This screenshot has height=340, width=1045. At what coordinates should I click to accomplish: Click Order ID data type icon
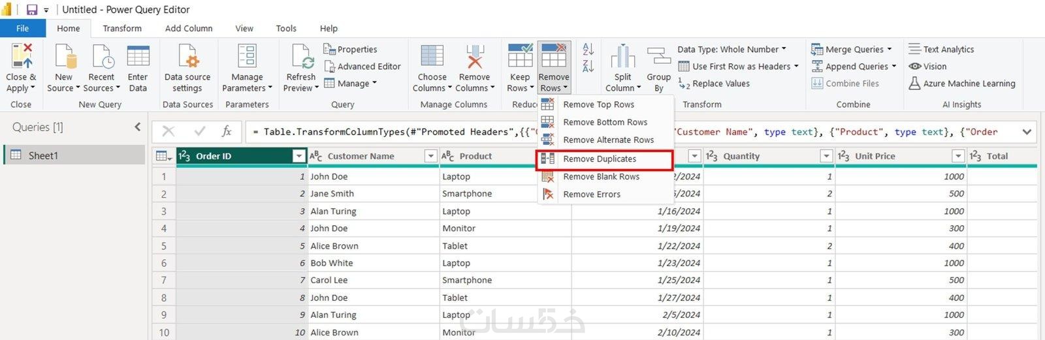point(184,156)
